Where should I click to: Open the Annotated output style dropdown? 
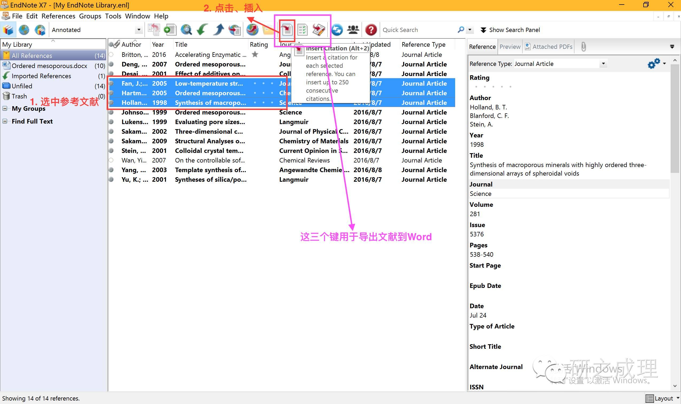(139, 30)
